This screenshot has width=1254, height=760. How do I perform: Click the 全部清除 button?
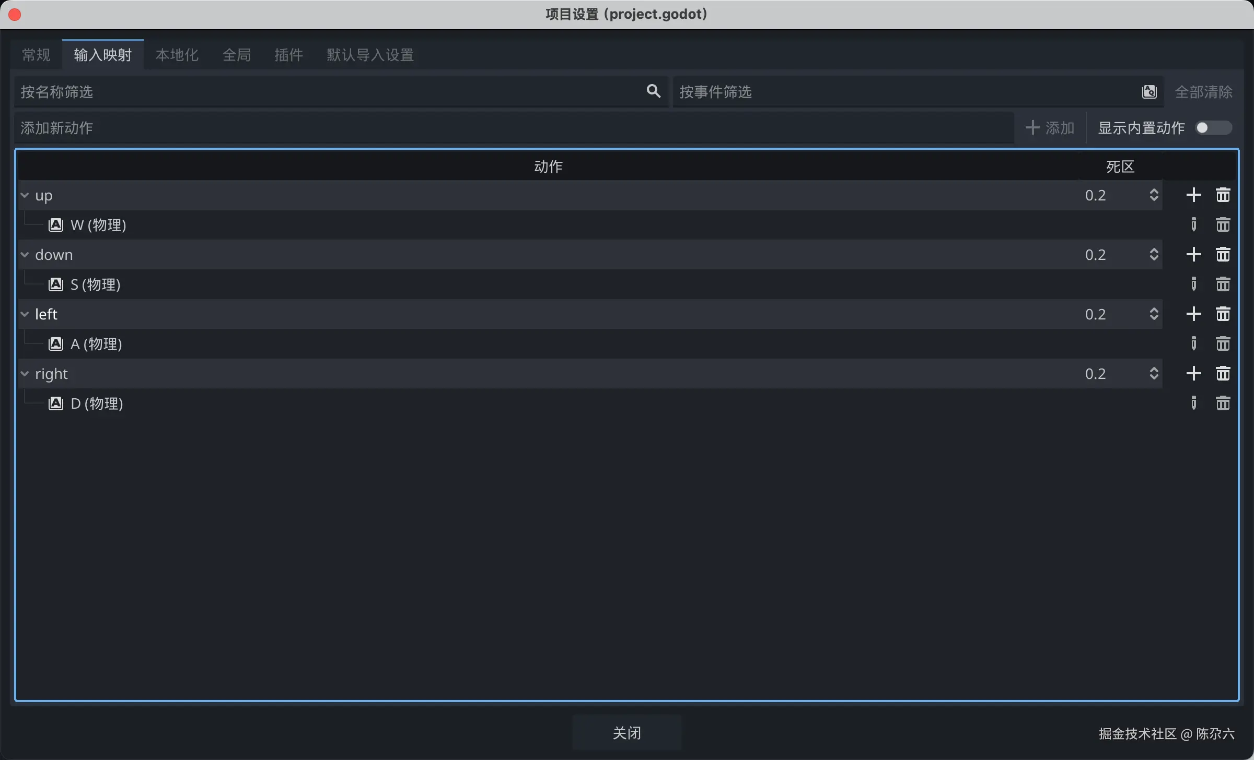tap(1203, 92)
